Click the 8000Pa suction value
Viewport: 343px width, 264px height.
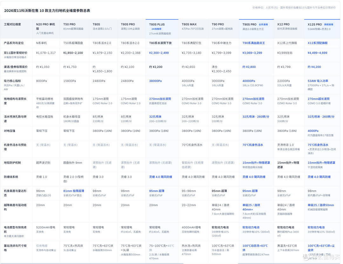(x=42, y=81)
